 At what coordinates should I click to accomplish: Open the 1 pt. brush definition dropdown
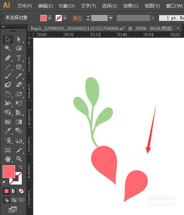pyautogui.click(x=171, y=18)
